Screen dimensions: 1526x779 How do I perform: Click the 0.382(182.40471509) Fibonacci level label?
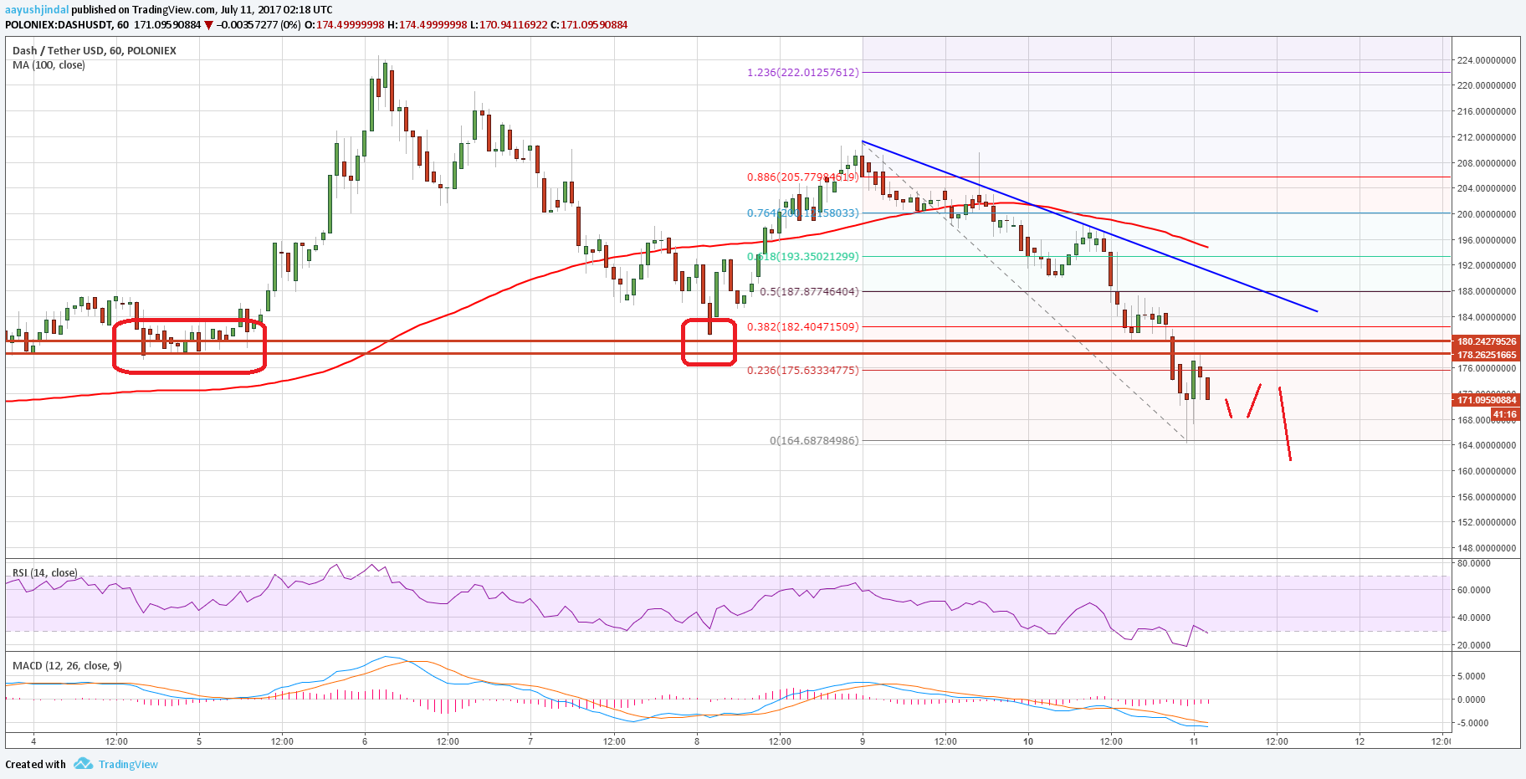(803, 327)
